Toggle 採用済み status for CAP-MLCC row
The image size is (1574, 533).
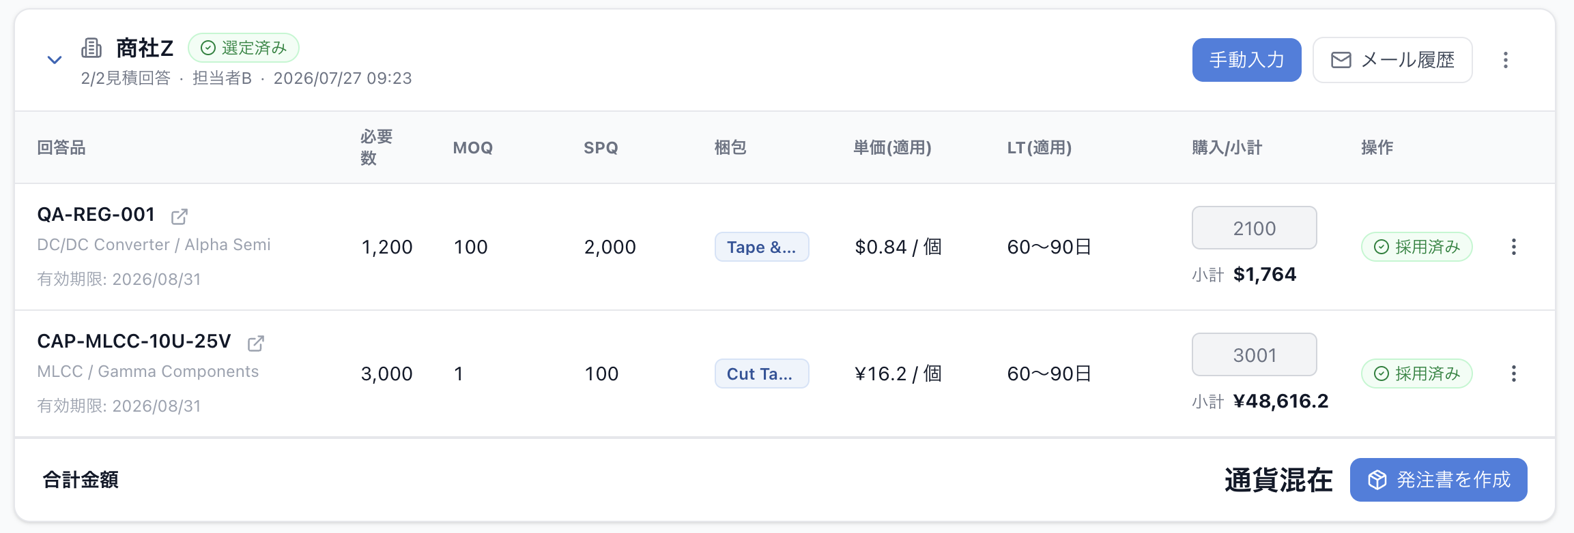[1417, 374]
